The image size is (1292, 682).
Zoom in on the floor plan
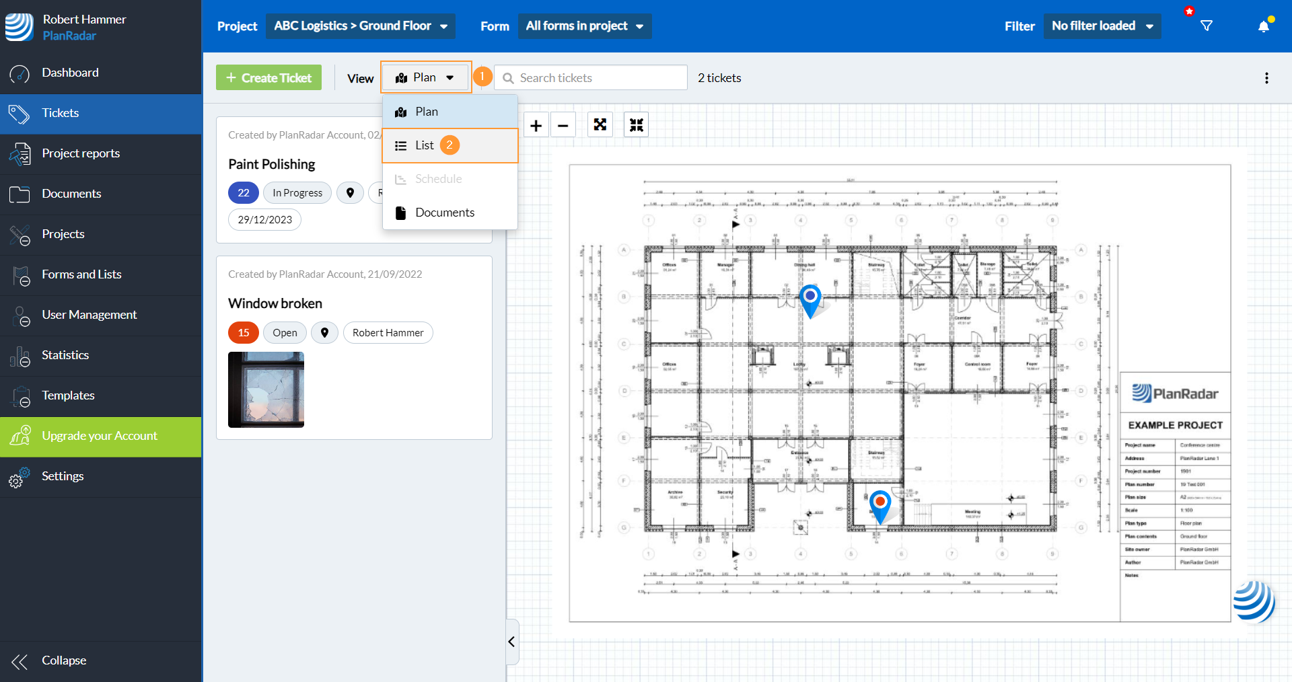point(536,126)
